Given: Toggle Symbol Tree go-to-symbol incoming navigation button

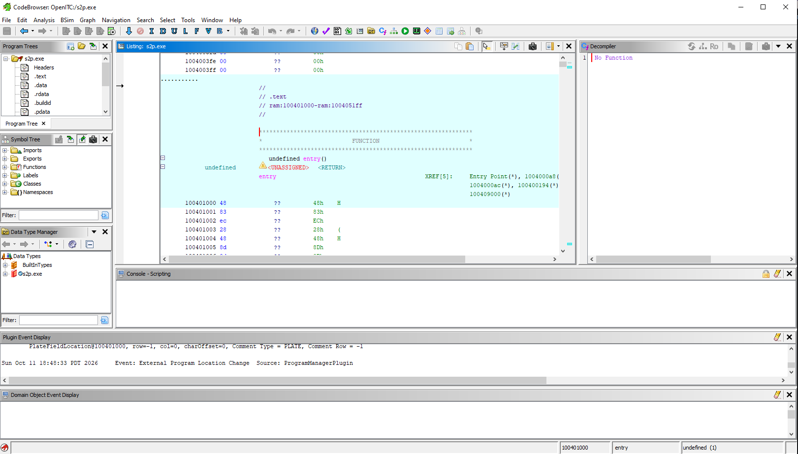Looking at the screenshot, I should pos(70,139).
